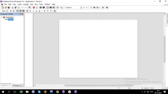Image resolution: width=168 pixels, height=94 pixels.
Task: Select the hand tool in second toolbar
Action: click(x=11, y=11)
